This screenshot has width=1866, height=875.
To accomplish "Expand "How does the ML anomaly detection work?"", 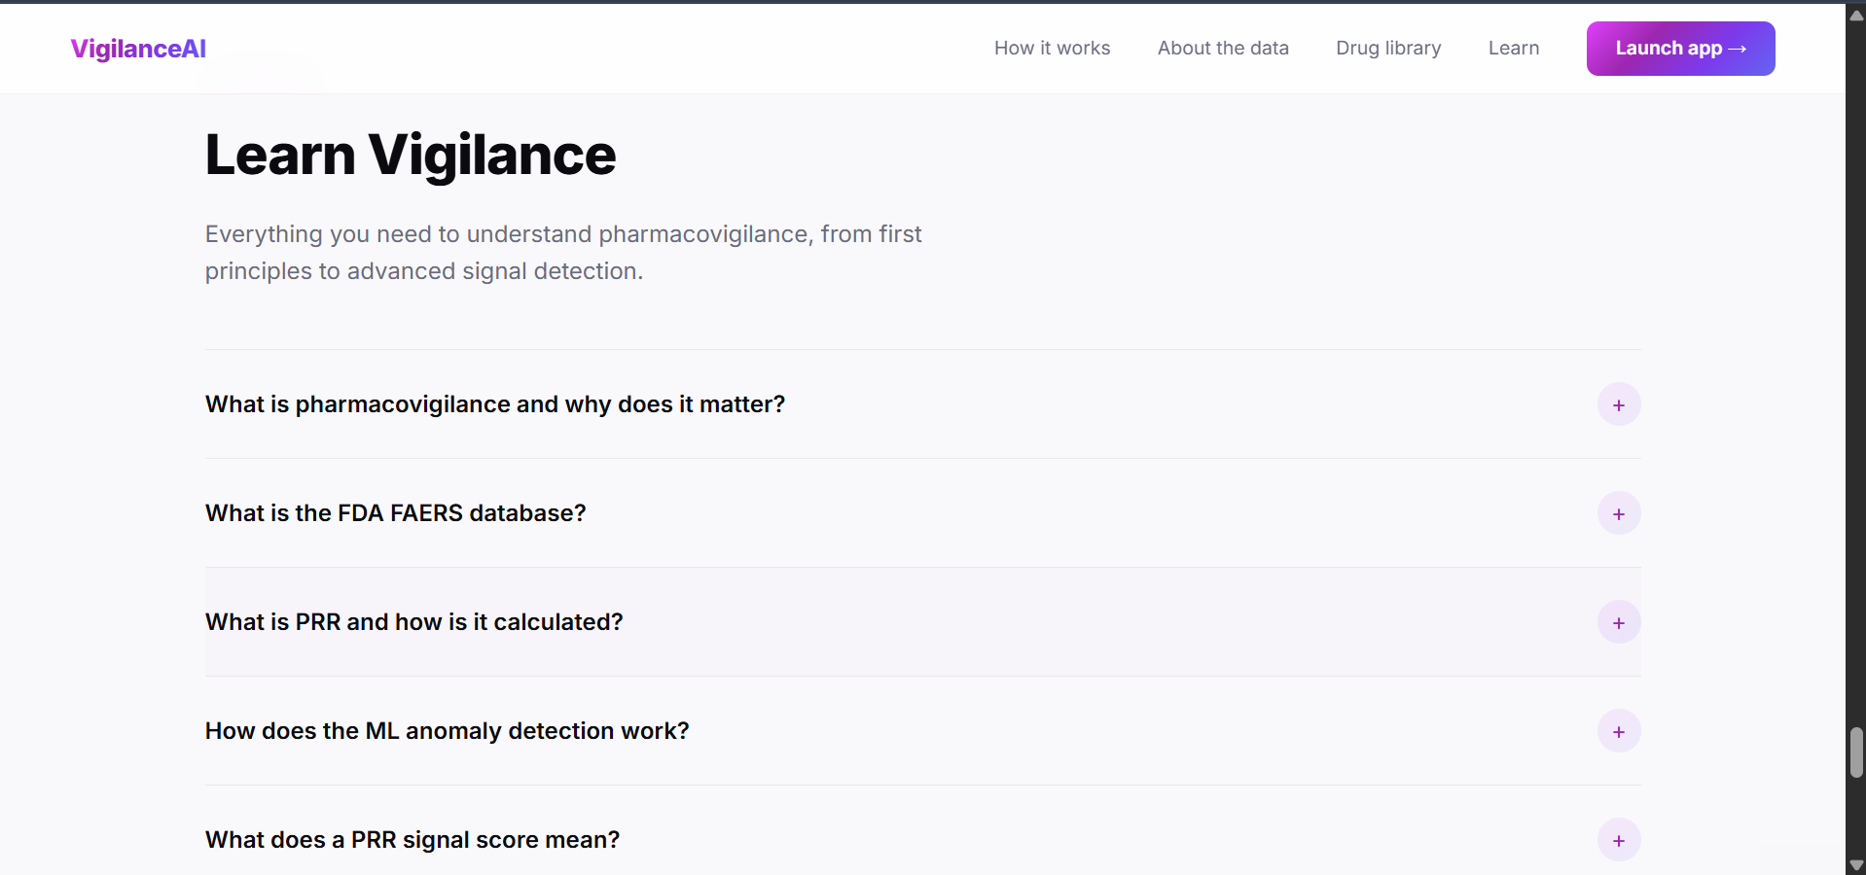I will click(922, 731).
